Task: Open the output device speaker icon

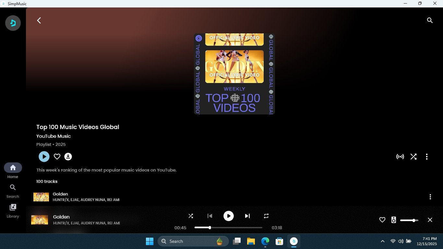Action: (393, 220)
